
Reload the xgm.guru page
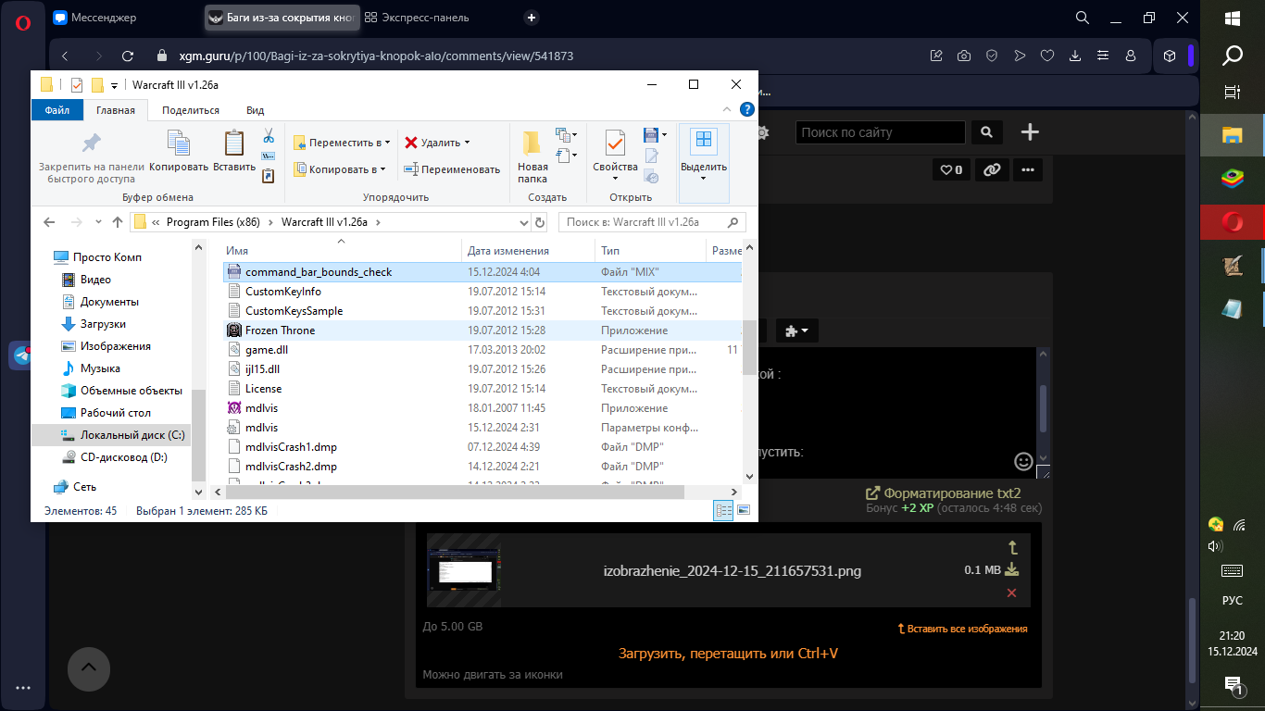(x=128, y=56)
